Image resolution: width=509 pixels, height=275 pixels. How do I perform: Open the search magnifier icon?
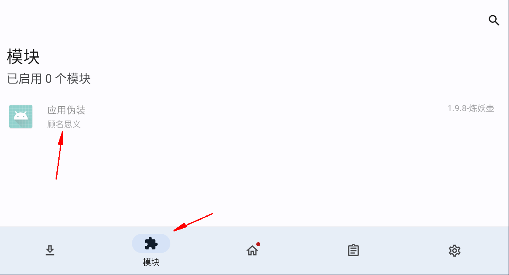point(494,20)
